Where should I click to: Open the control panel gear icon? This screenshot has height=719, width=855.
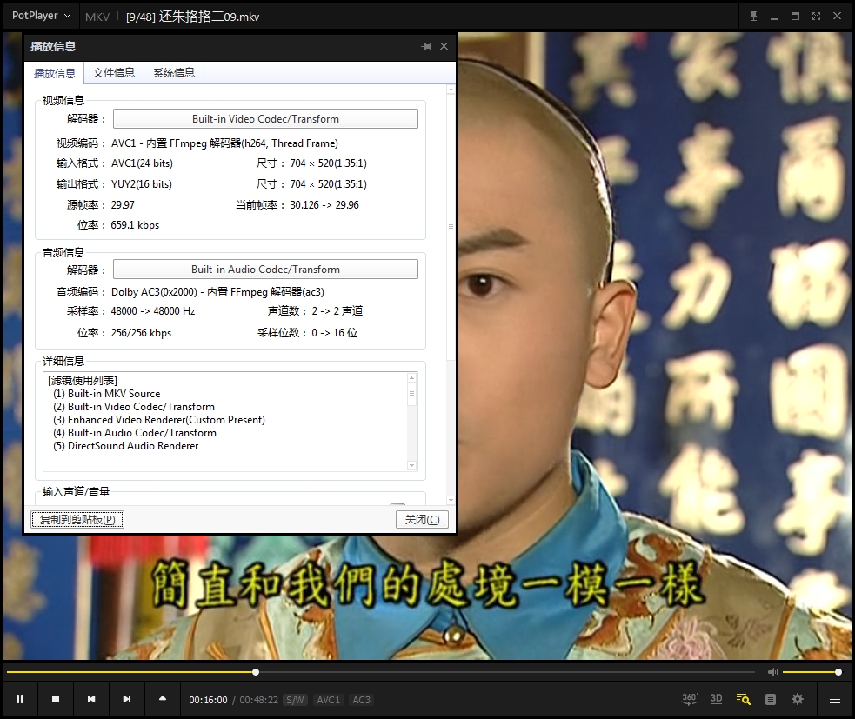(798, 699)
